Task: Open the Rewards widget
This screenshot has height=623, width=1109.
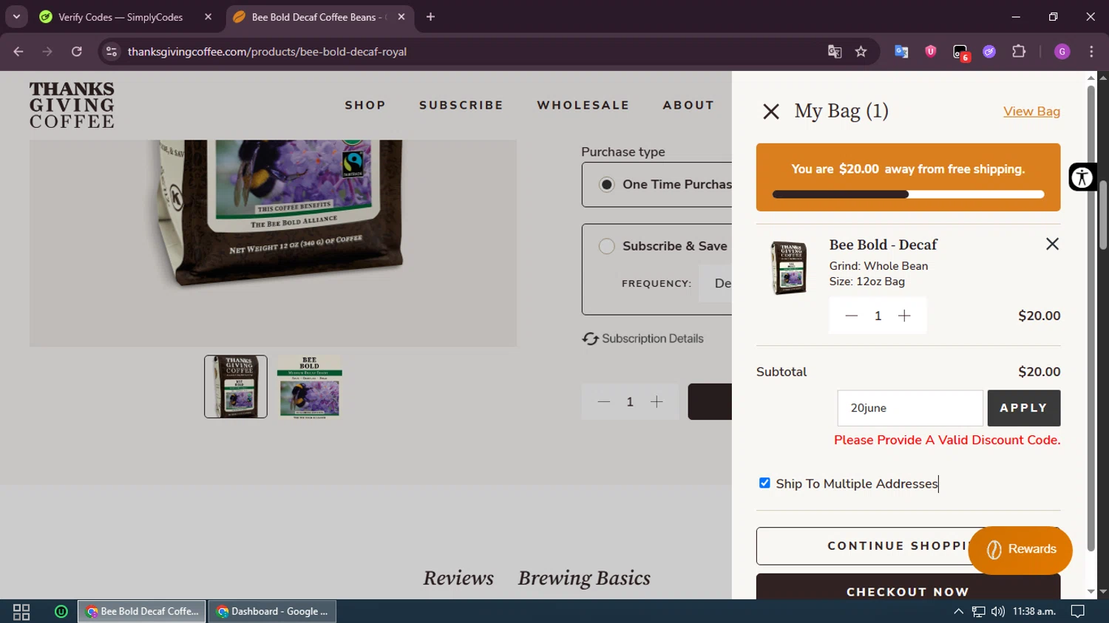Action: (x=1020, y=550)
